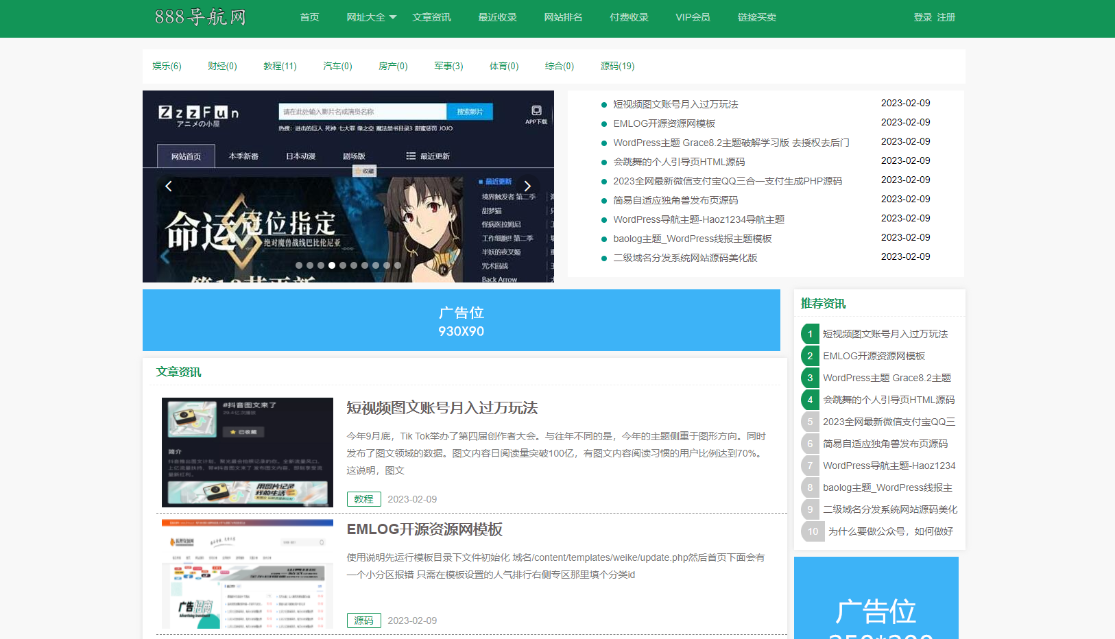Open the 首页 menu item
The width and height of the screenshot is (1115, 639).
pyautogui.click(x=309, y=17)
